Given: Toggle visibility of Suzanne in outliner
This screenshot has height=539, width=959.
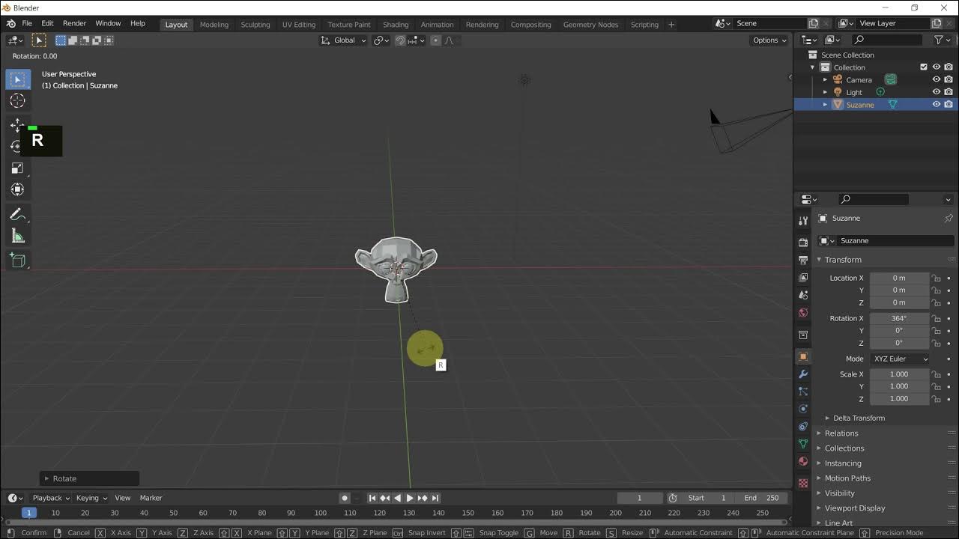Looking at the screenshot, I should [936, 105].
